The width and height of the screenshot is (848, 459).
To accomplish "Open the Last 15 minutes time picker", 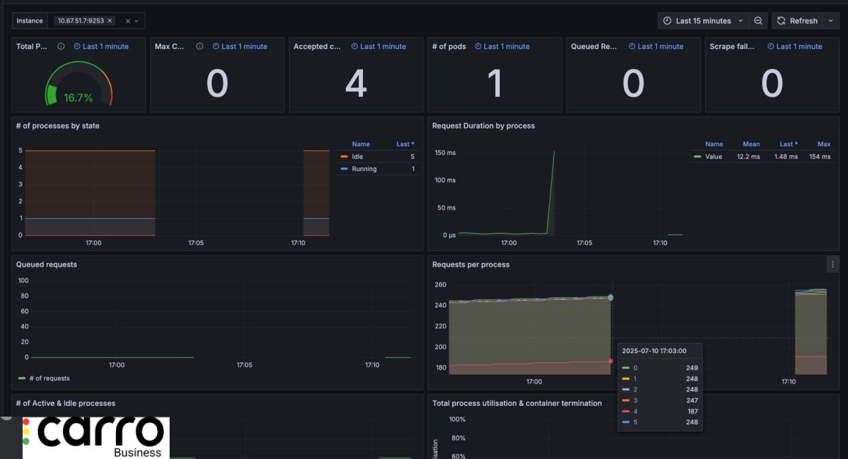I will pyautogui.click(x=703, y=21).
